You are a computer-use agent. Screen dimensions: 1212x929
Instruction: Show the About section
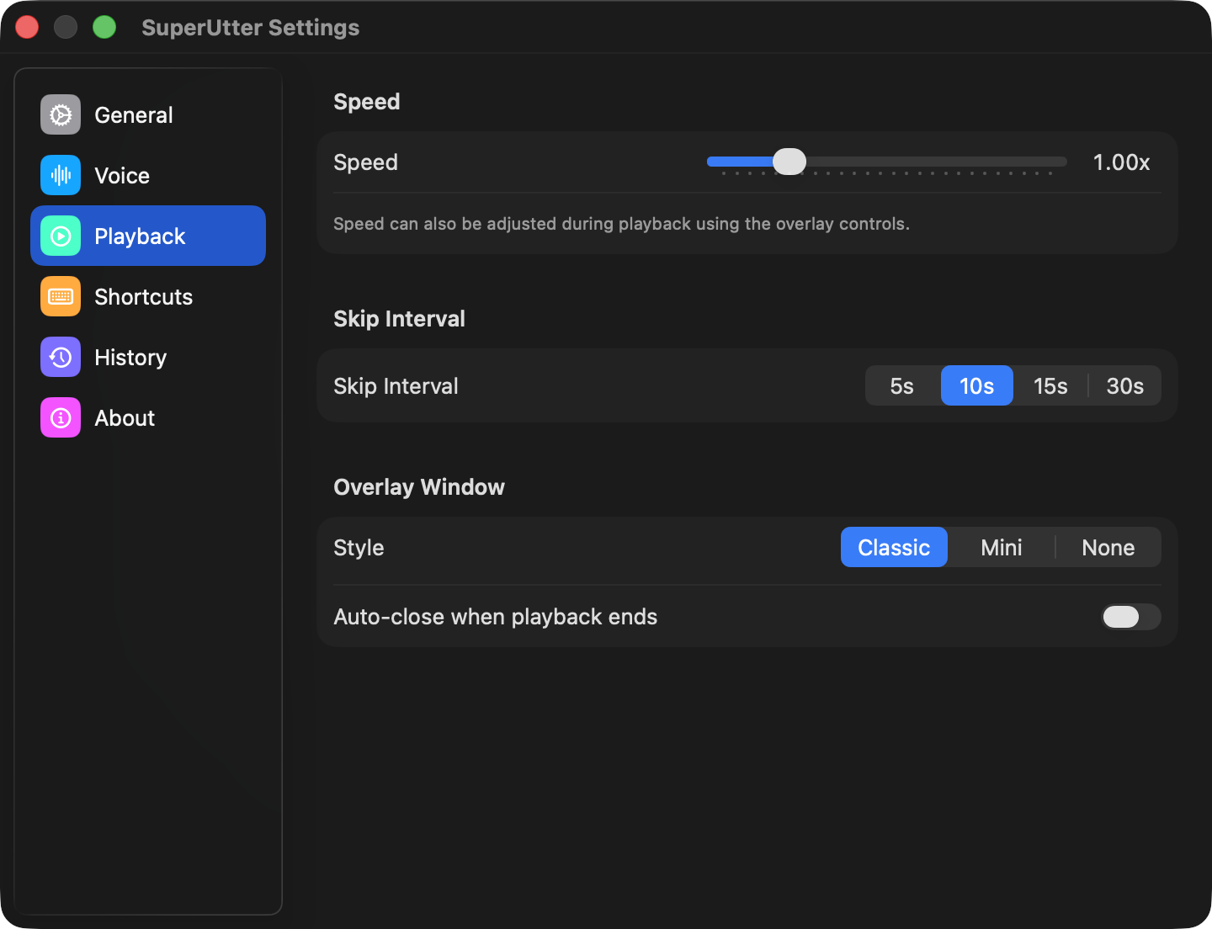coord(148,417)
